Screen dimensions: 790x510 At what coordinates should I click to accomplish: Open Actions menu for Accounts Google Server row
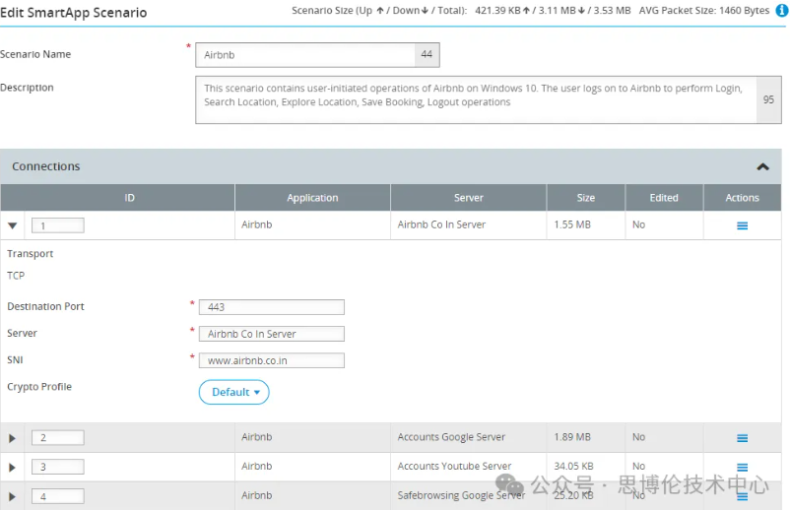(x=742, y=438)
